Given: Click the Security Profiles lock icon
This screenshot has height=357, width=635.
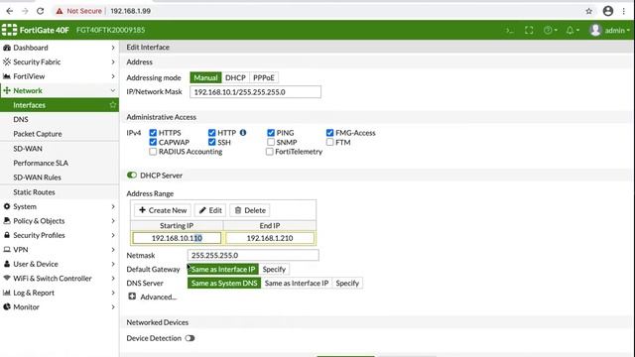Looking at the screenshot, I should tap(7, 235).
